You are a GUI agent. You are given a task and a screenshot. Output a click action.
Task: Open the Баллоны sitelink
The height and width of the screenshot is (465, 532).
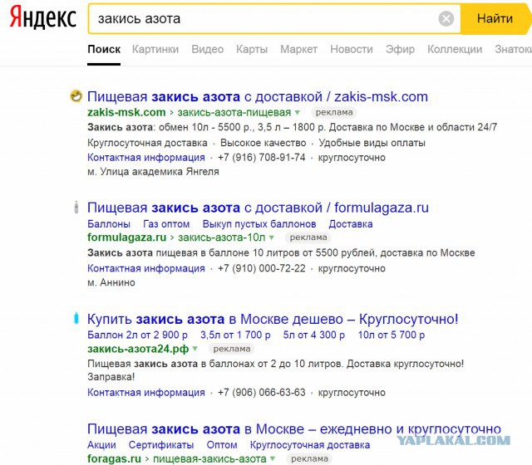click(109, 224)
